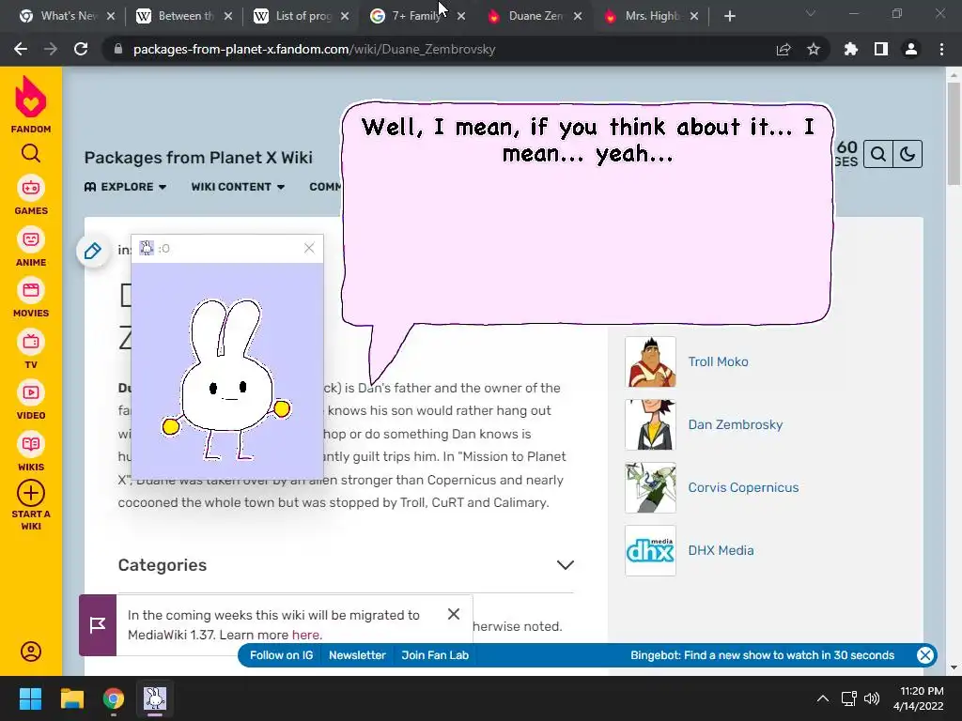Open a new browser tab
Viewport: 962px width, 721px height.
pos(729,16)
